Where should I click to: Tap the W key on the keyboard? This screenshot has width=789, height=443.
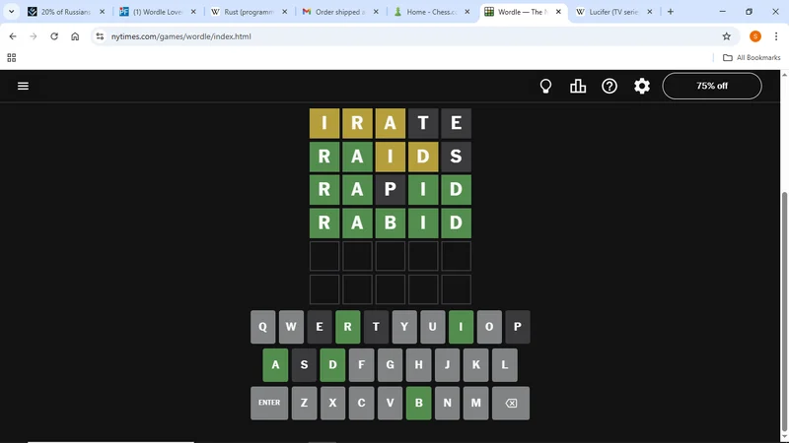point(291,327)
